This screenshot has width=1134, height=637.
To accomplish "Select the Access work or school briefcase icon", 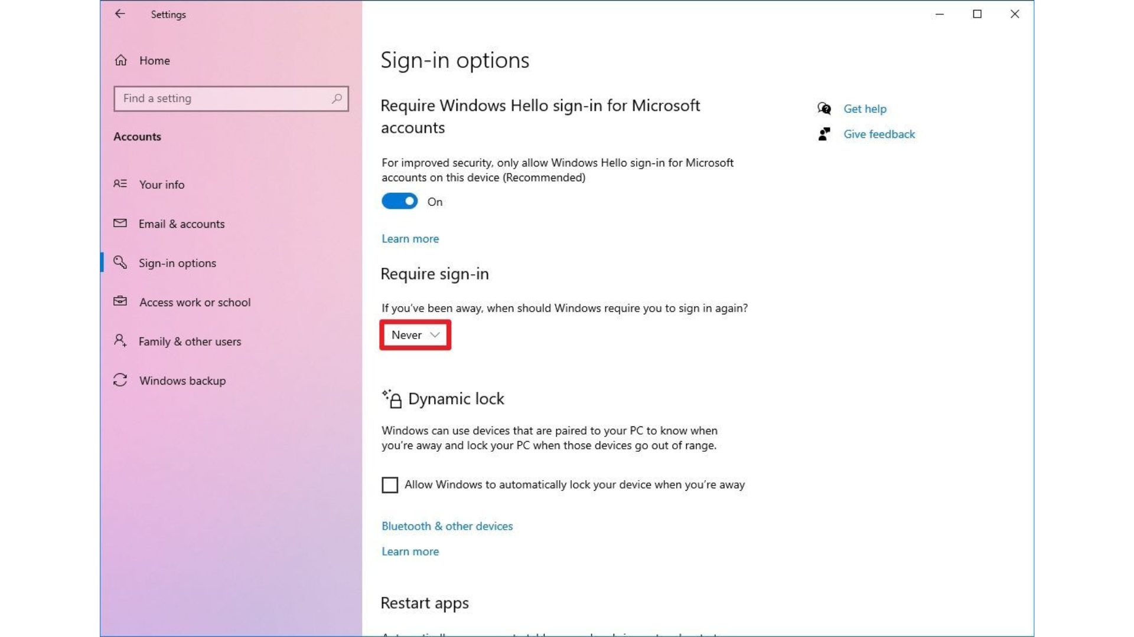I will (120, 301).
